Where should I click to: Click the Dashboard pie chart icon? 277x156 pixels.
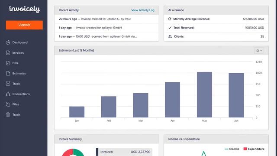[8, 42]
